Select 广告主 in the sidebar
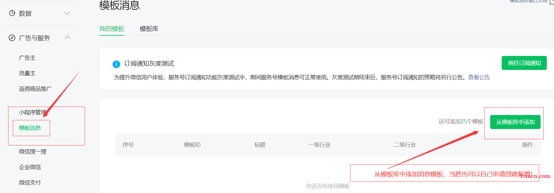Viewport: 554px width, 193px height. [x=27, y=58]
